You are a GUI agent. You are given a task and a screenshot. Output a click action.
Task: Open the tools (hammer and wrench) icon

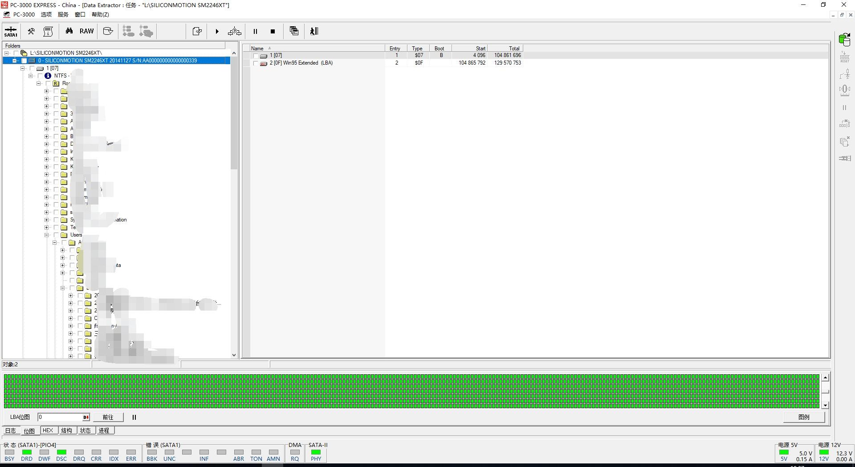click(x=31, y=31)
